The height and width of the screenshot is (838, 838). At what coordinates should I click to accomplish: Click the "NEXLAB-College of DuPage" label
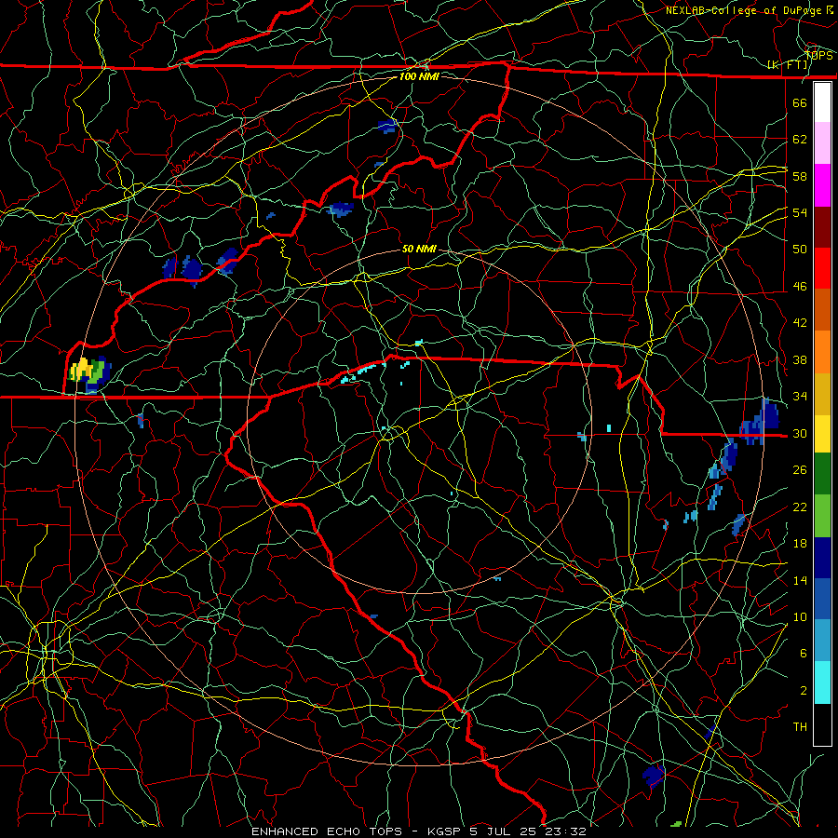point(743,10)
